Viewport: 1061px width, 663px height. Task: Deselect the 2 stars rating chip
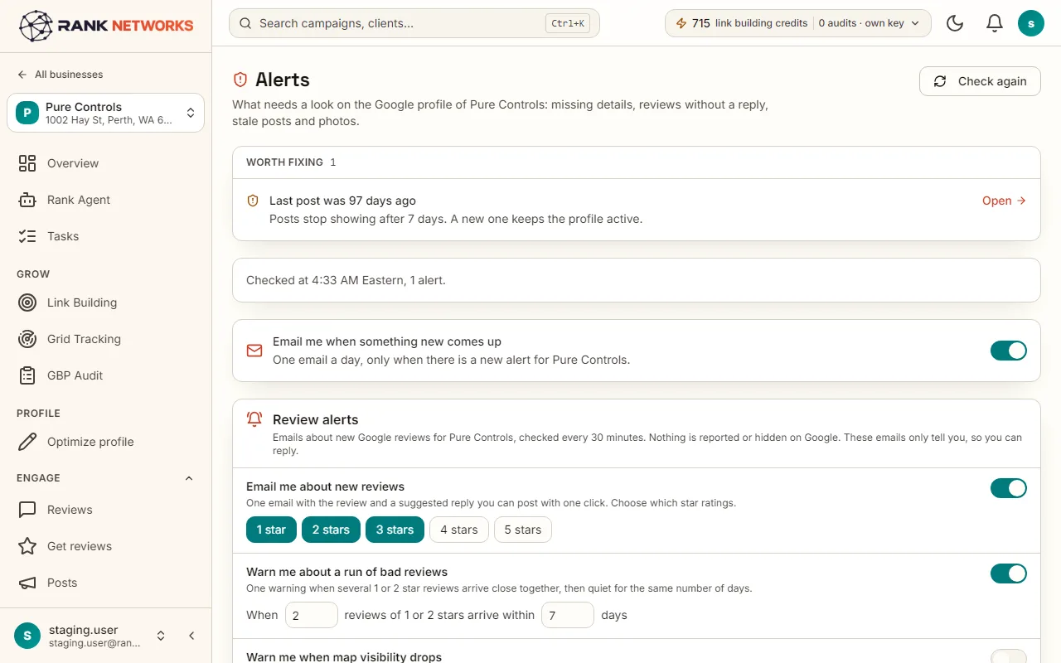pyautogui.click(x=331, y=530)
